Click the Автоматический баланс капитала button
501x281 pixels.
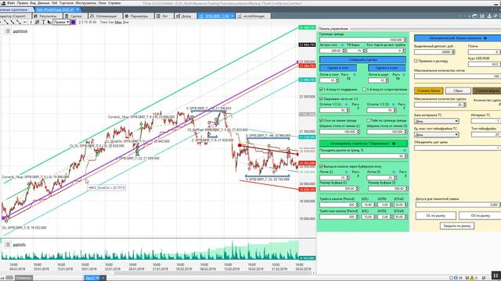(457, 38)
